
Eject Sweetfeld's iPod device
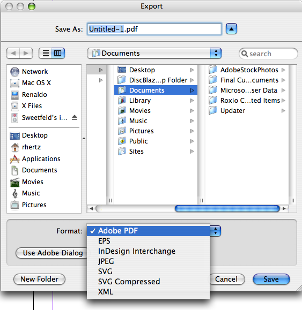(75, 118)
